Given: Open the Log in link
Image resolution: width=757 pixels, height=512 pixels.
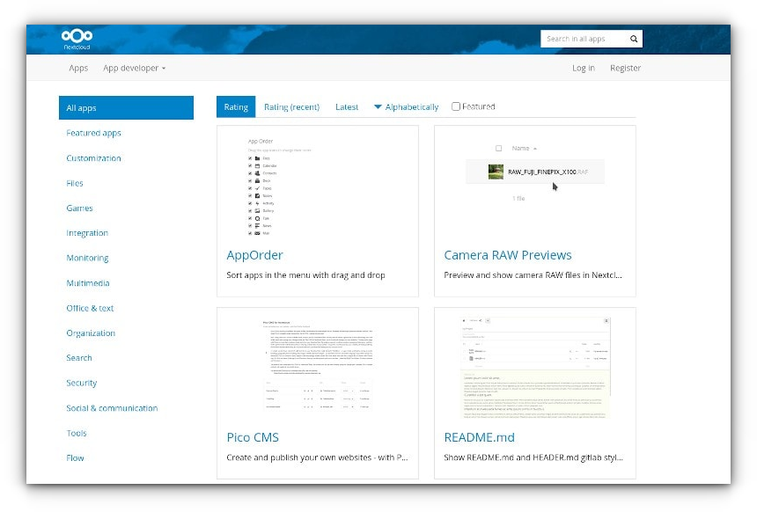Looking at the screenshot, I should point(584,68).
